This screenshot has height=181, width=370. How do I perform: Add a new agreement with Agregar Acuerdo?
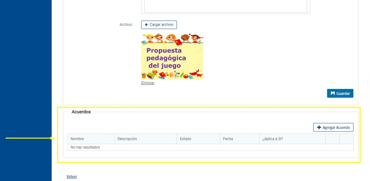[333, 127]
